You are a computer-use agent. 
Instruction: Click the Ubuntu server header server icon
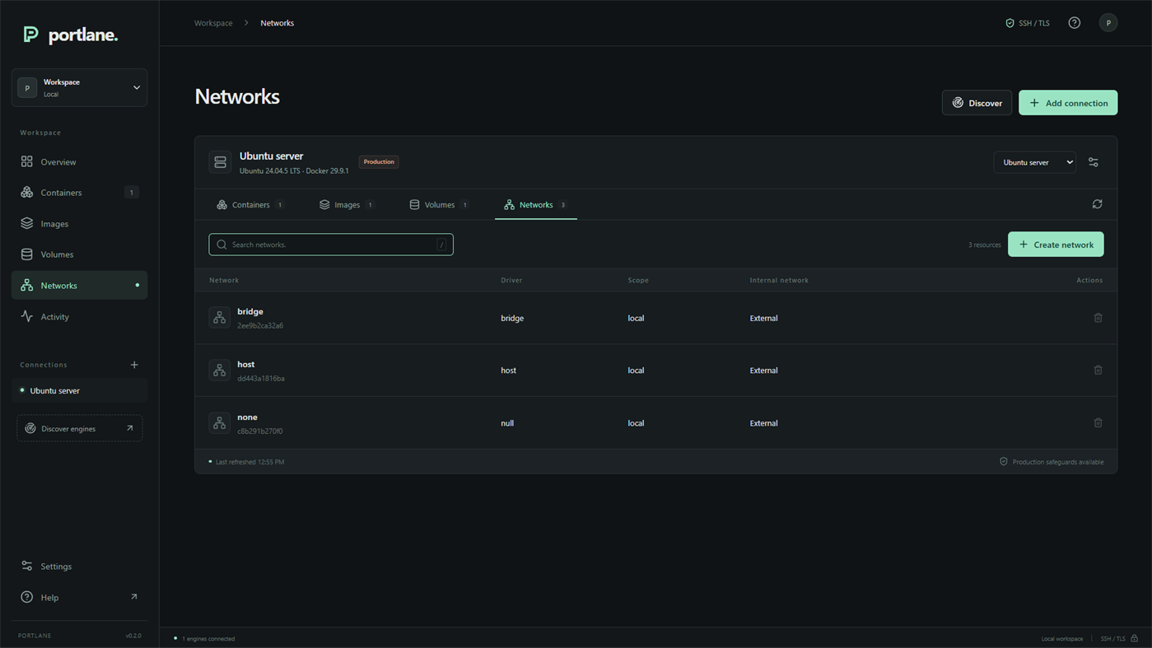pos(220,162)
